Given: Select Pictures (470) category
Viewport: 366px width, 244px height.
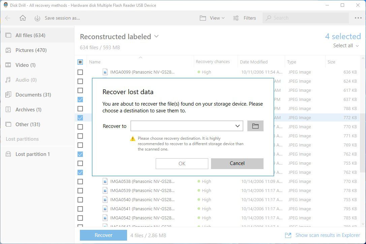Looking at the screenshot, I should point(37,50).
